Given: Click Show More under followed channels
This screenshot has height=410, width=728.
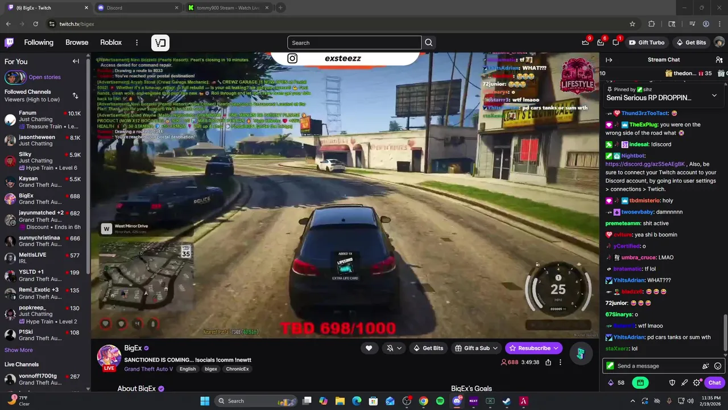Looking at the screenshot, I should (19, 350).
